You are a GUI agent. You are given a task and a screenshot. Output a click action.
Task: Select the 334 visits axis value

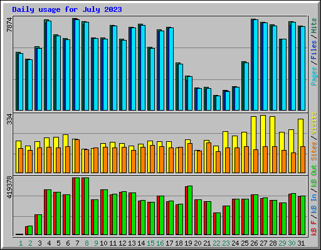point(9,119)
